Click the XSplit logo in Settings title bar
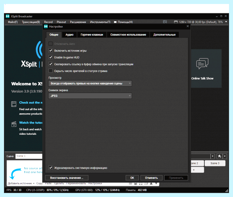The height and width of the screenshot is (197, 233). [46, 27]
